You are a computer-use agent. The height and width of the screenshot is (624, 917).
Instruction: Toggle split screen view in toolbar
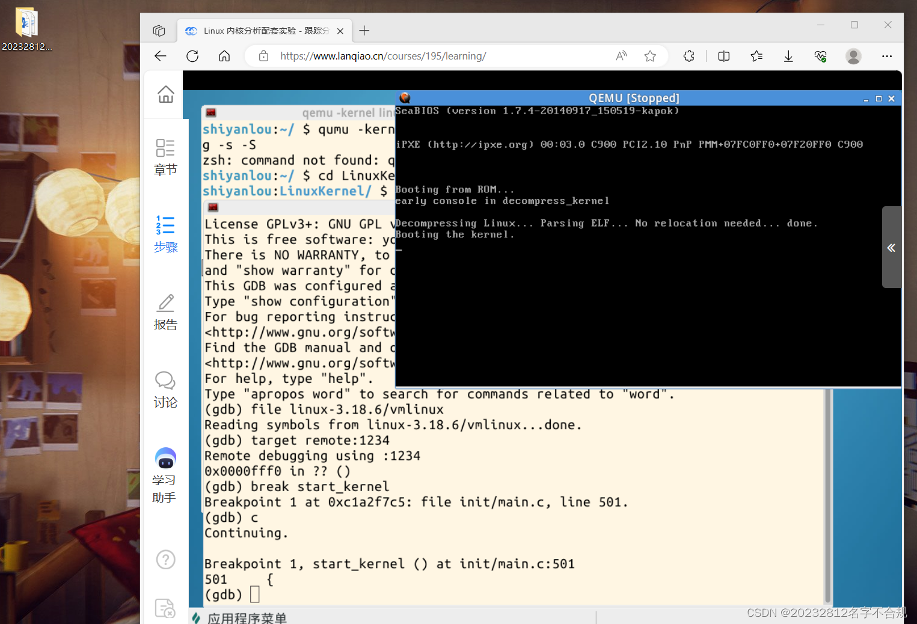tap(723, 56)
